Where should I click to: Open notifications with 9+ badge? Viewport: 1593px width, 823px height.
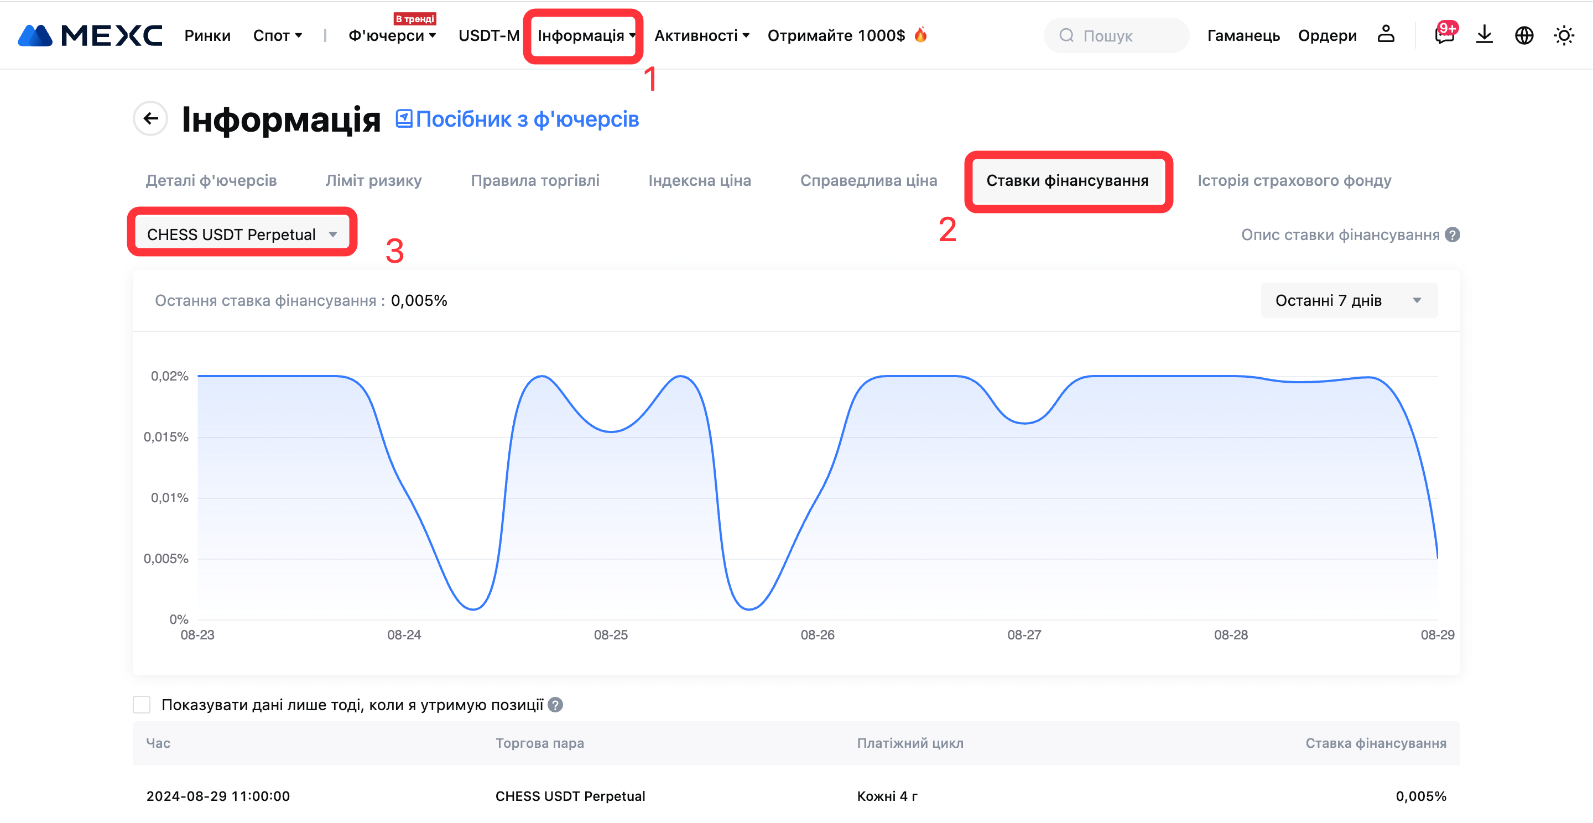pyautogui.click(x=1444, y=35)
